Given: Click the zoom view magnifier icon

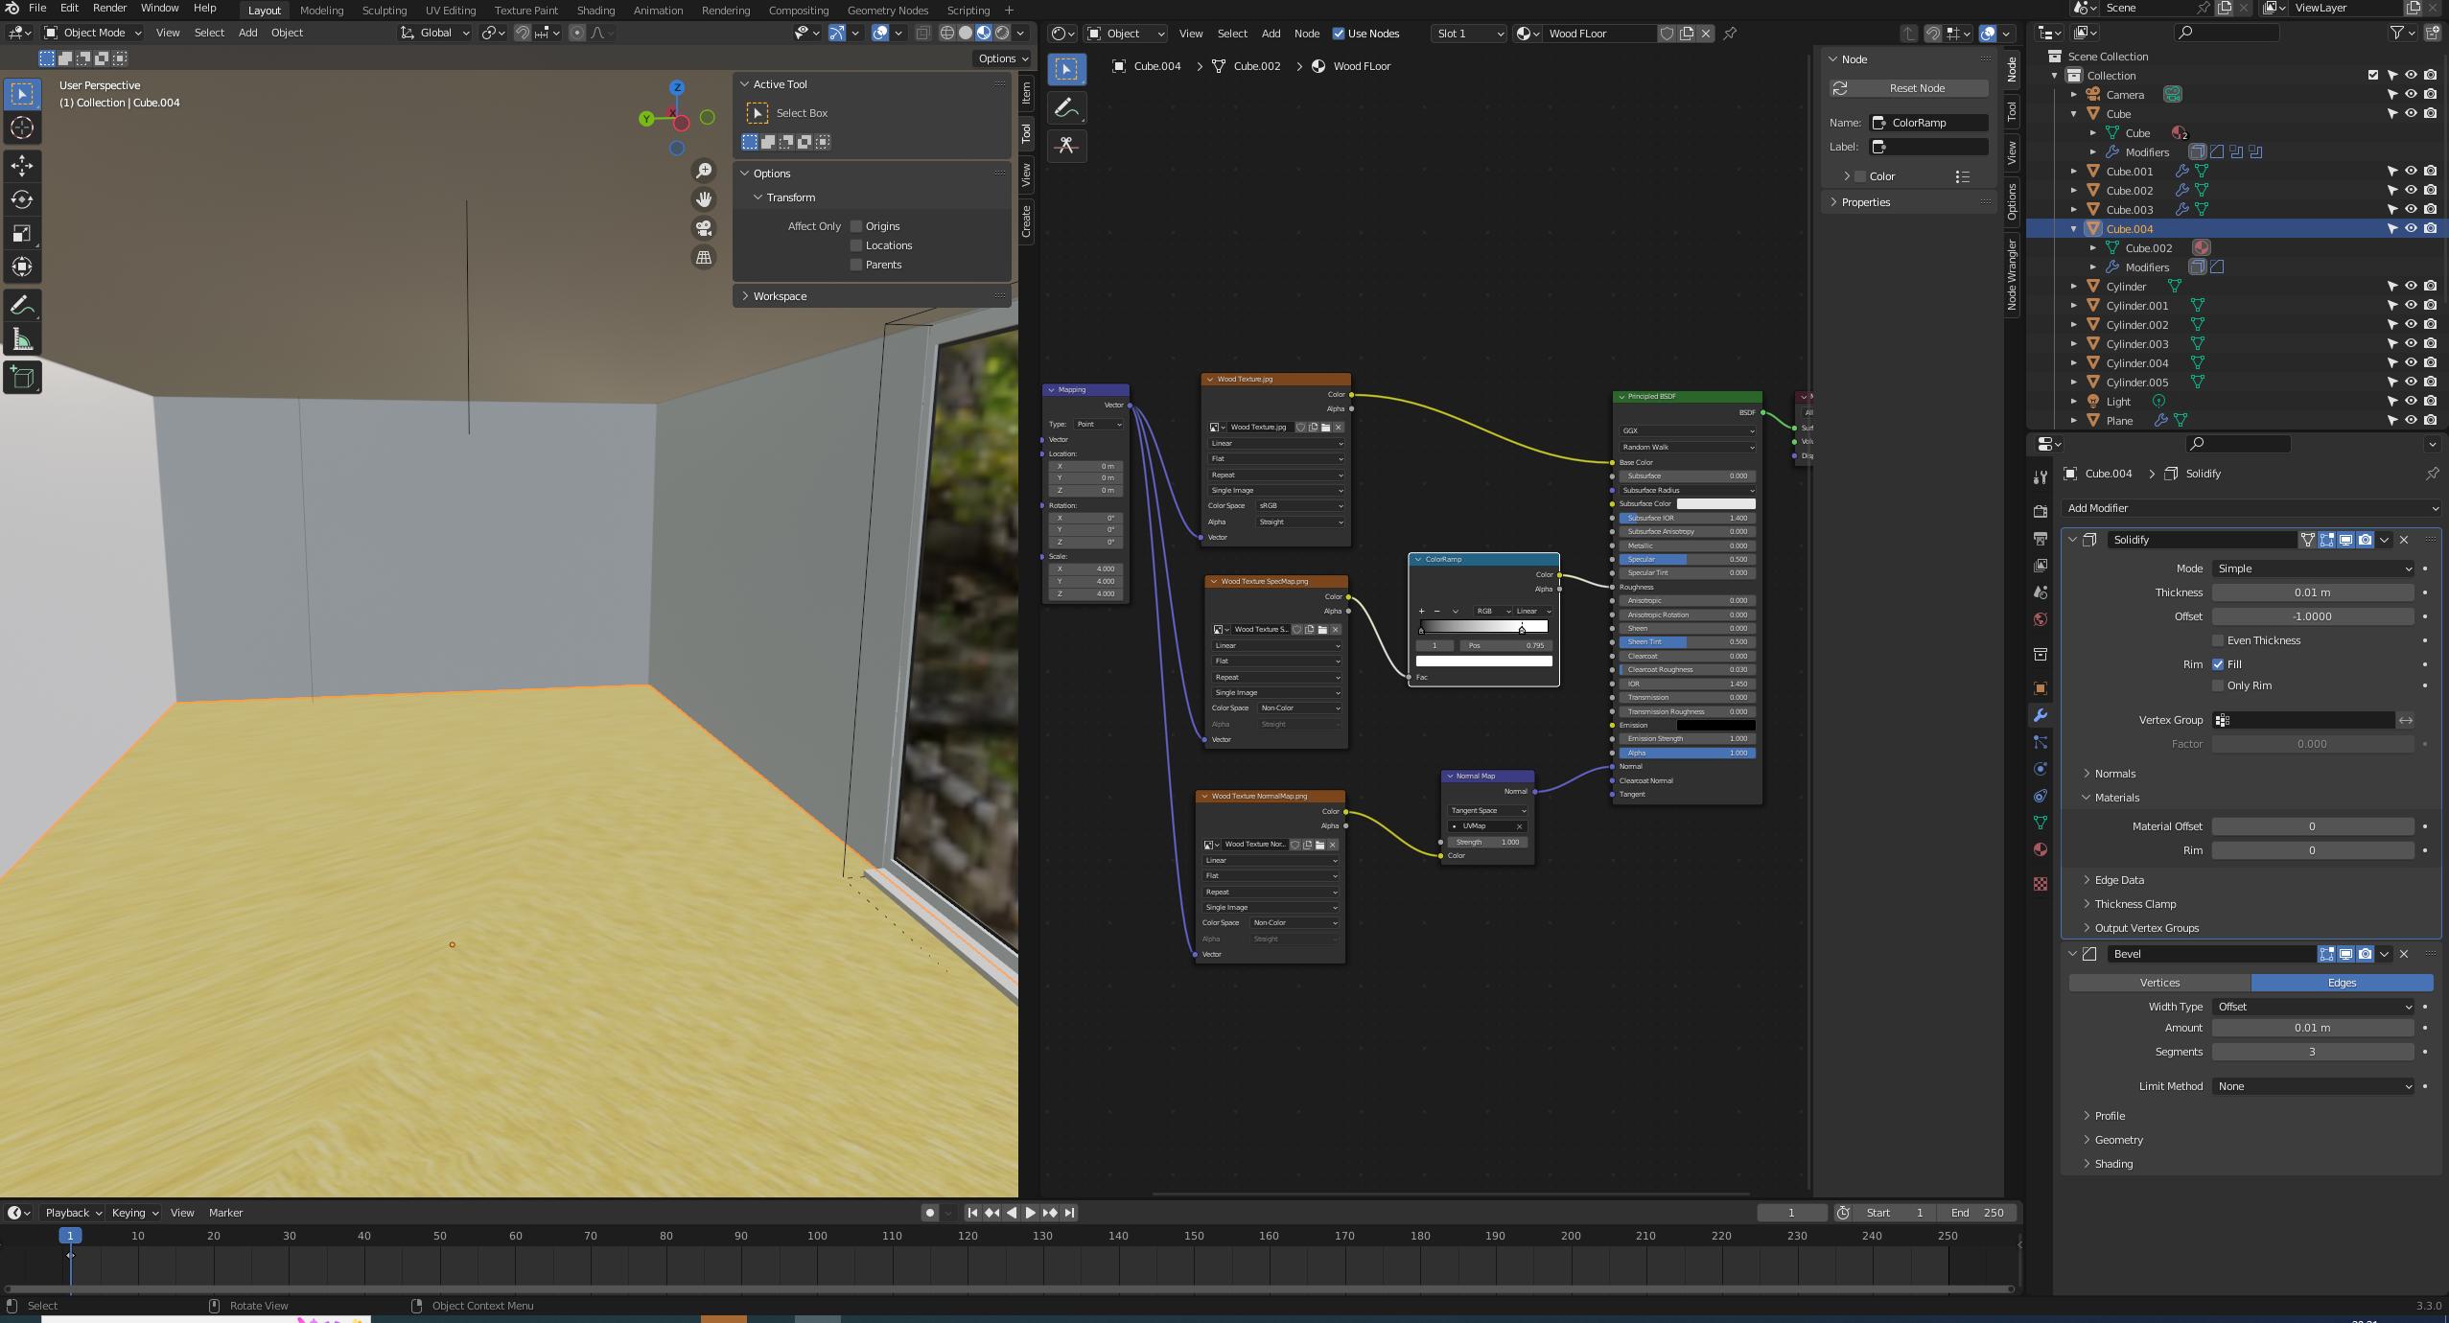Looking at the screenshot, I should [x=704, y=171].
